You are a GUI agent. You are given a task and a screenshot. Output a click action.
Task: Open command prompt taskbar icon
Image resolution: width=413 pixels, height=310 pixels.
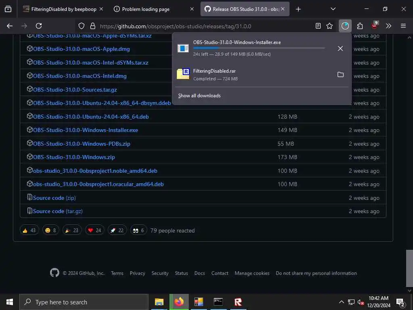pyautogui.click(x=218, y=302)
